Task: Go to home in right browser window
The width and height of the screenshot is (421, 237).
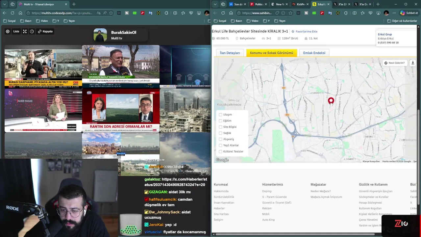Action: (x=231, y=13)
